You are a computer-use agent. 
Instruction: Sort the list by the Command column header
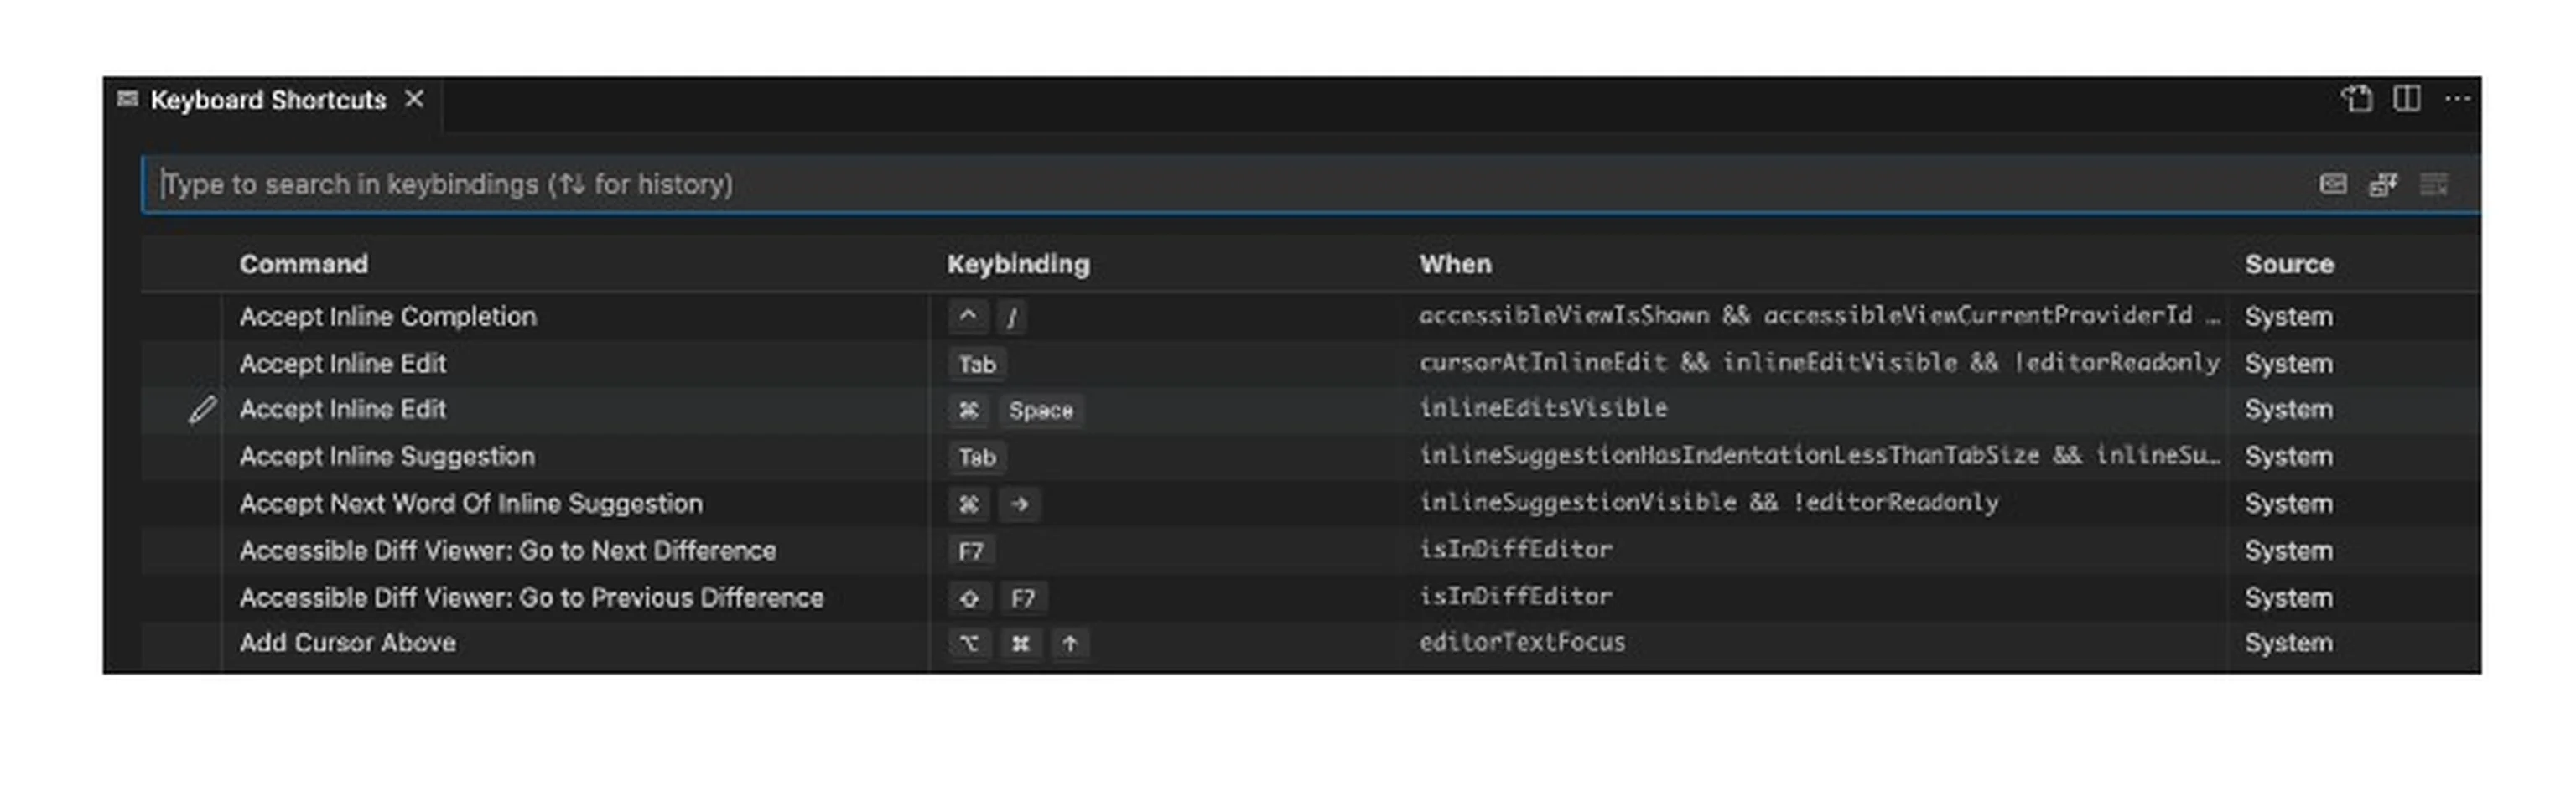(x=303, y=264)
